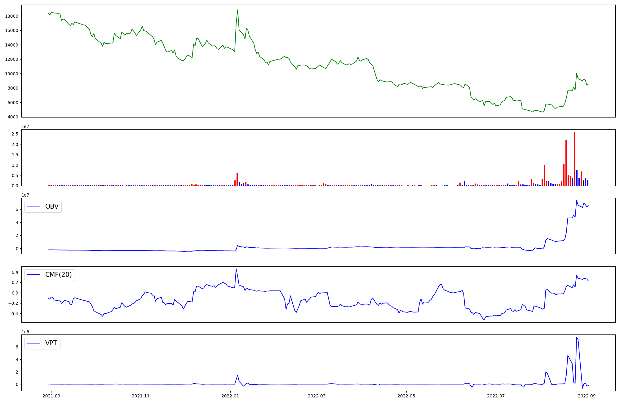Click the 0.4 y-axis label on CMF chart

15,272
